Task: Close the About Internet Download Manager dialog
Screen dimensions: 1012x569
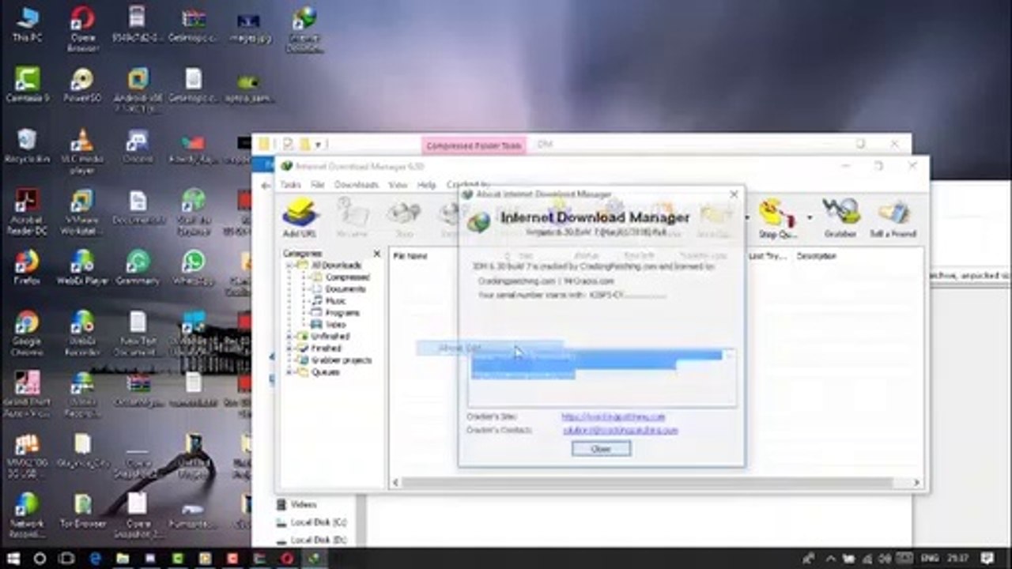Action: [734, 194]
